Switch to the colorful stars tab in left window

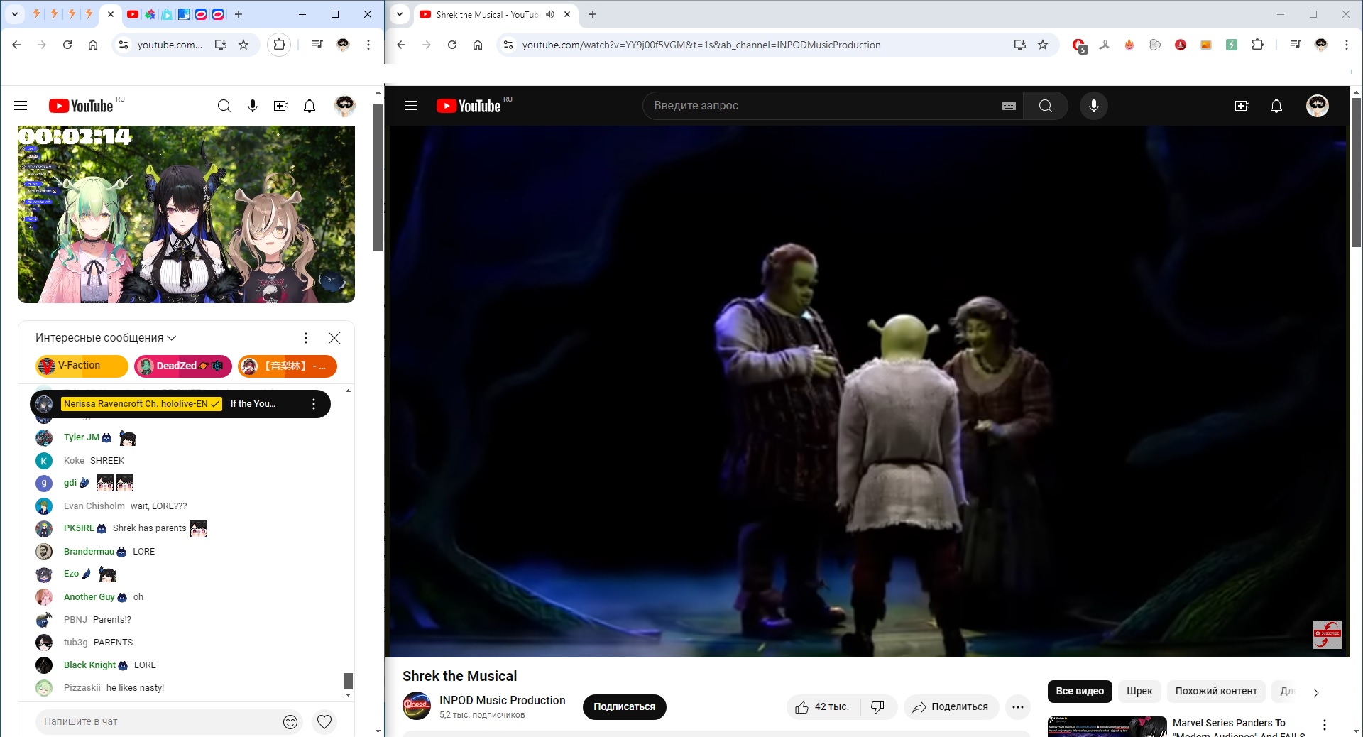point(150,14)
